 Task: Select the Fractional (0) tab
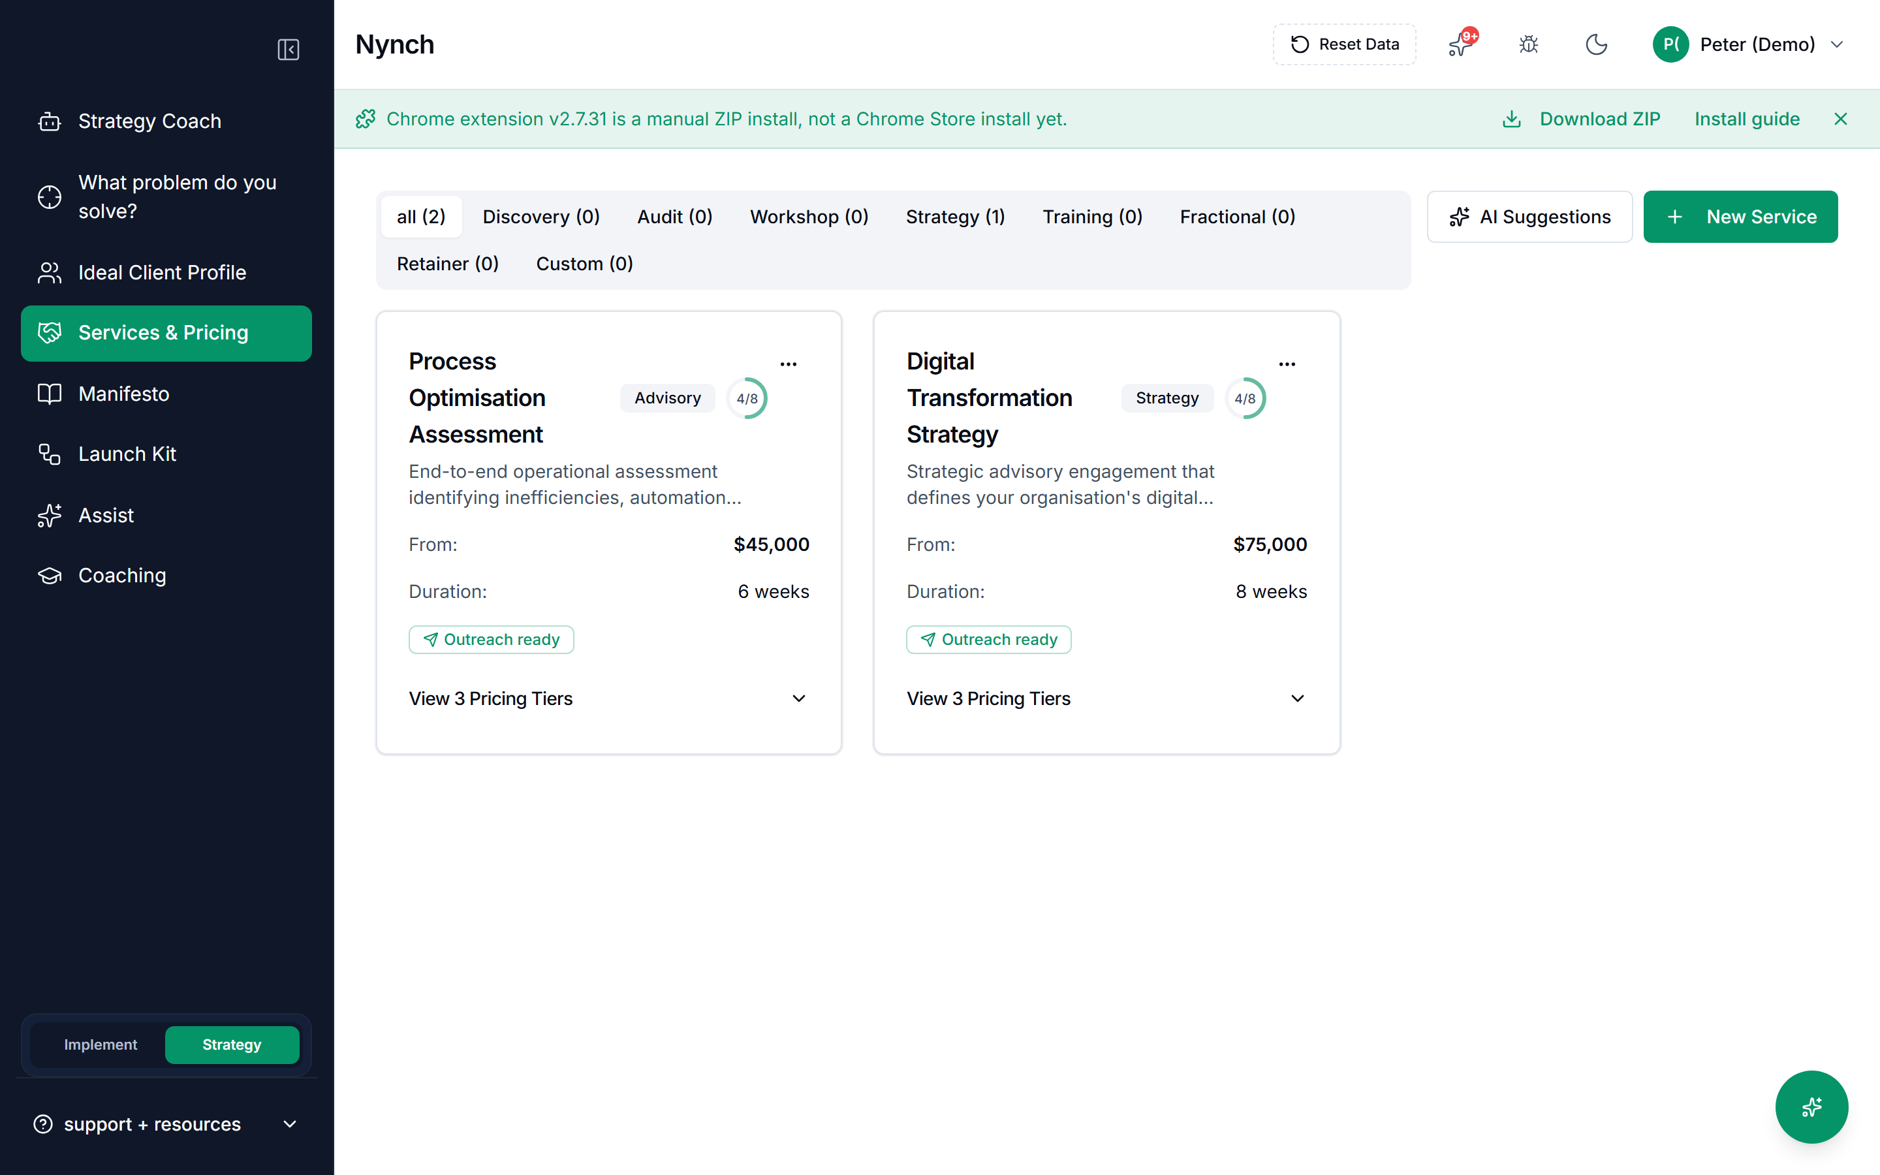[1238, 217]
